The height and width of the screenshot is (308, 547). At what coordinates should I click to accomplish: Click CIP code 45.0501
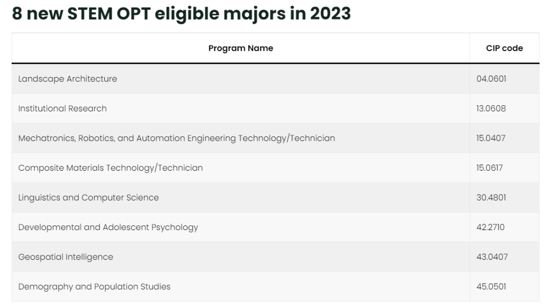(x=491, y=287)
